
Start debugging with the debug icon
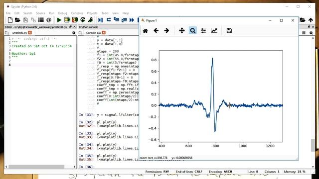coord(101,20)
